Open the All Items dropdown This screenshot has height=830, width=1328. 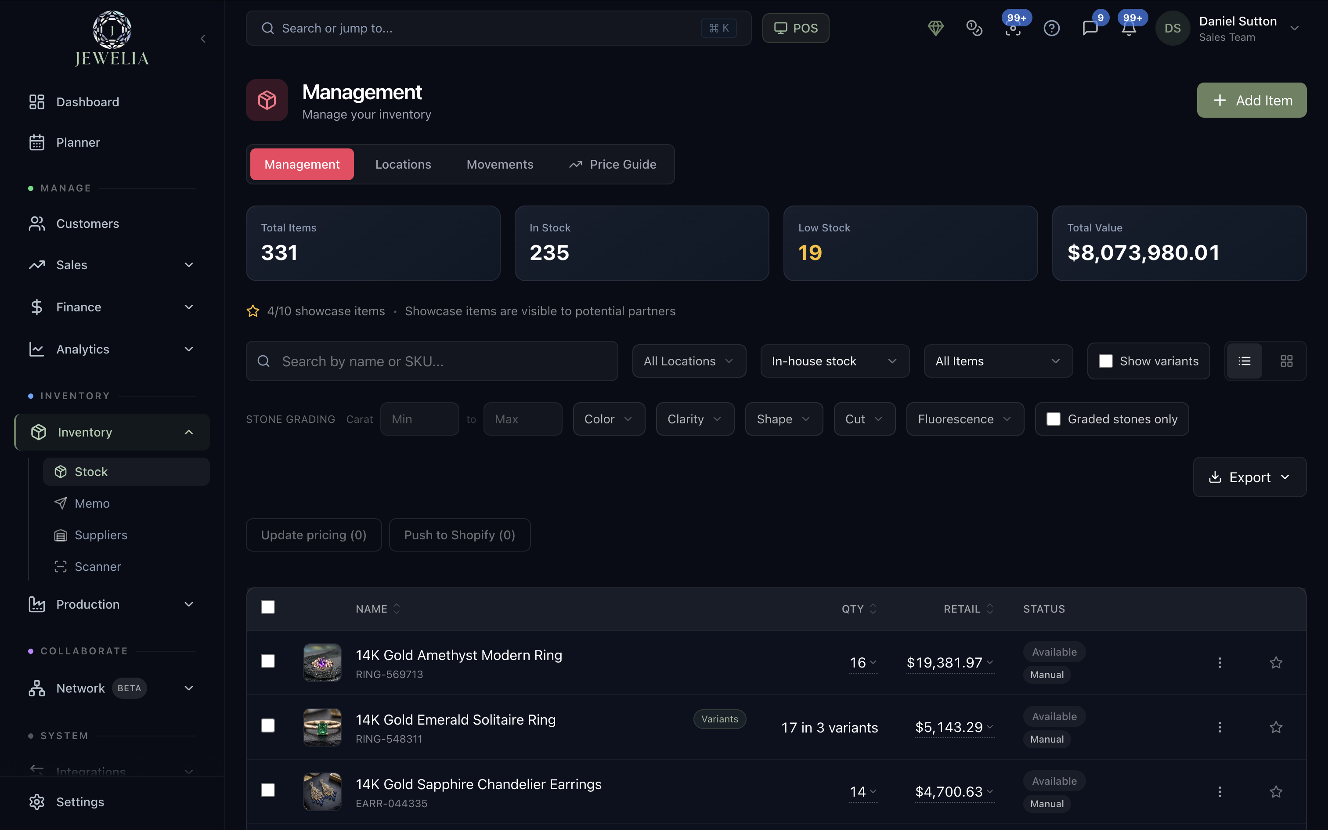click(x=998, y=361)
